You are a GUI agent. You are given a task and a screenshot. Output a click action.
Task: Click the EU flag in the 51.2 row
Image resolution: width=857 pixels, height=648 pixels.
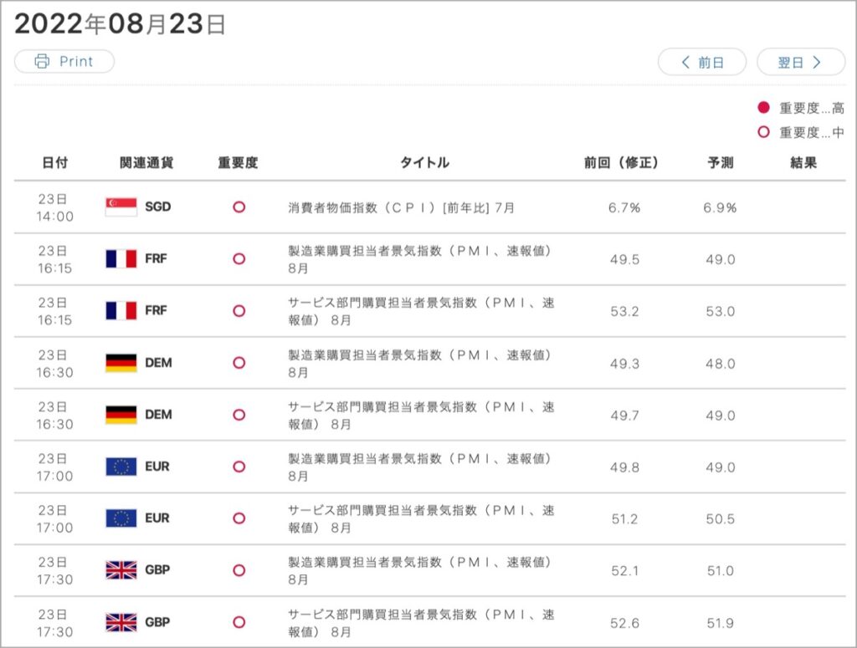coord(121,518)
